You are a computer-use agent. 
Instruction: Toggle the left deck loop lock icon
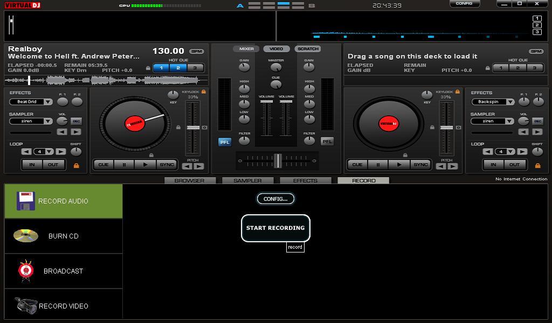pyautogui.click(x=76, y=165)
